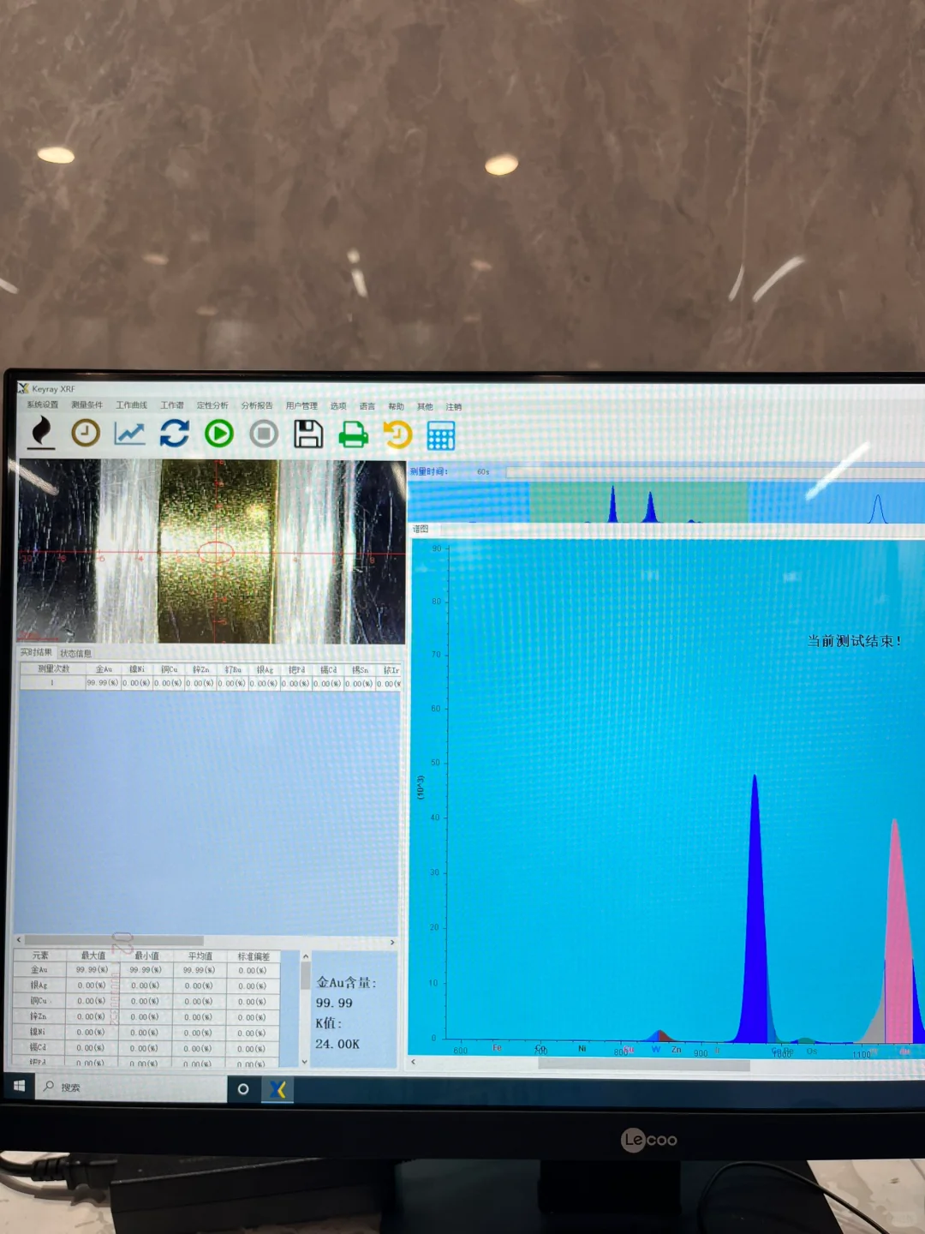Open the 用户管理 menu

301,406
